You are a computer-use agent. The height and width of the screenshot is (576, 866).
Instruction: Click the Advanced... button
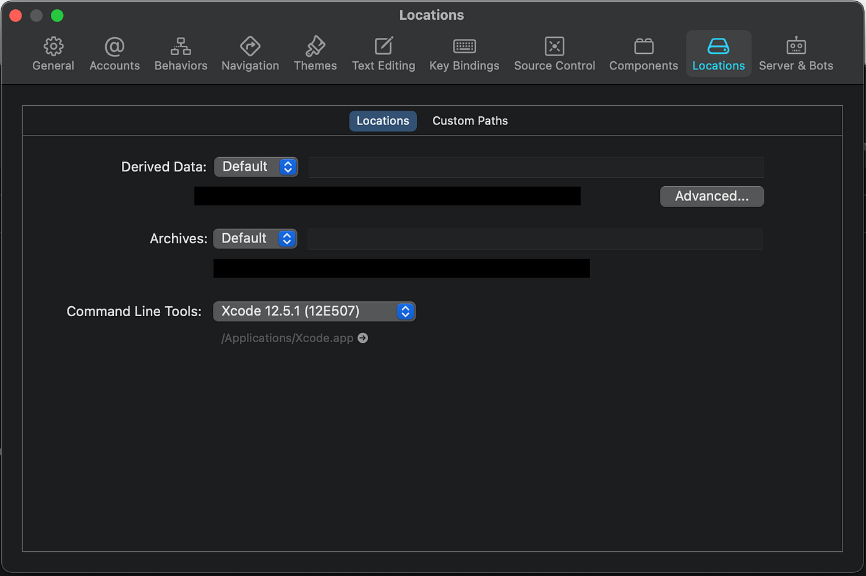[712, 196]
